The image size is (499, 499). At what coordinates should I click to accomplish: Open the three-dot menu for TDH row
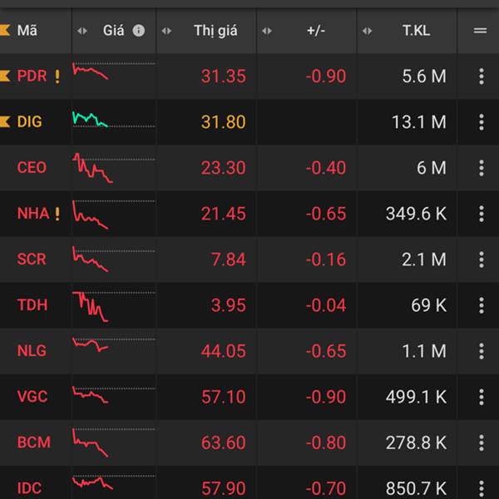pos(481,305)
